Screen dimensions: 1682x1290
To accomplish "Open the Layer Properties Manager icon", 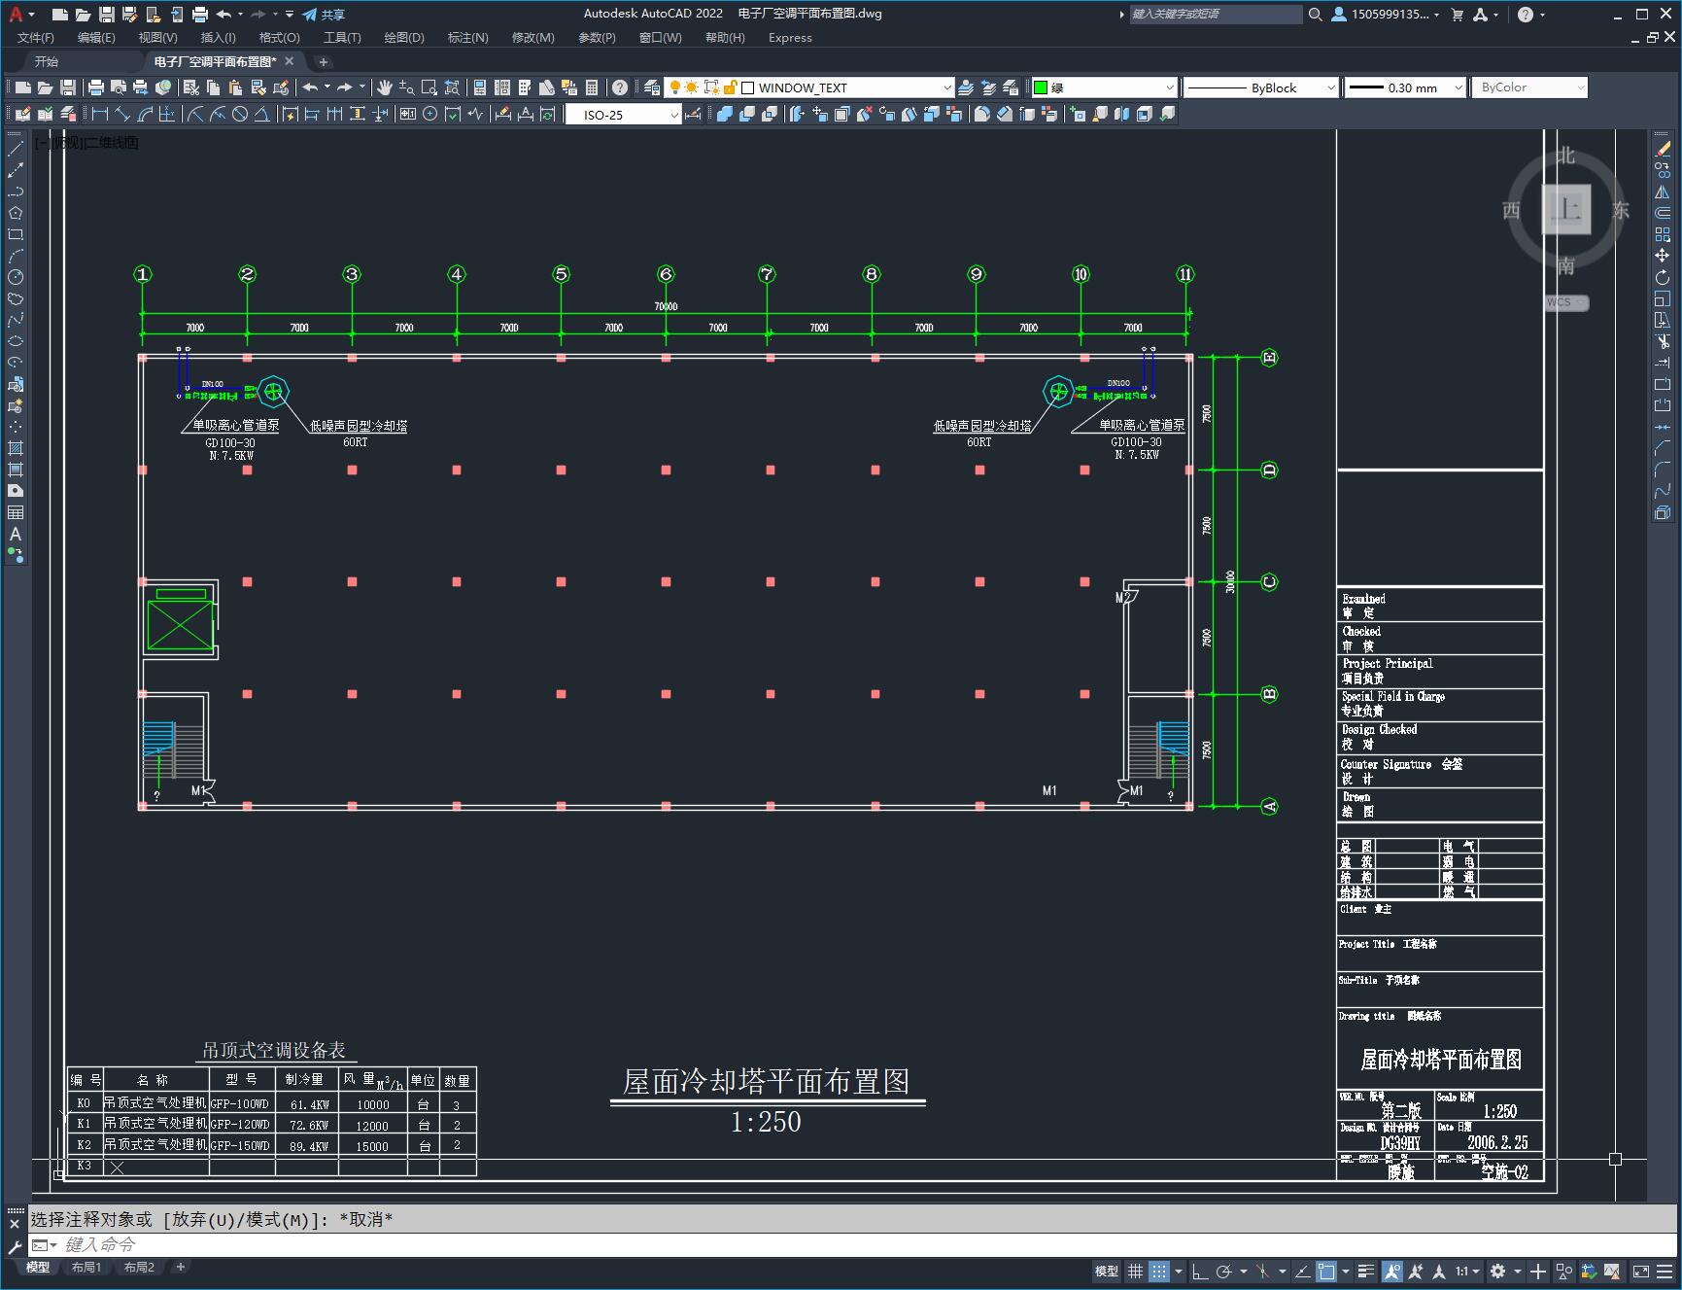I will pos(652,87).
